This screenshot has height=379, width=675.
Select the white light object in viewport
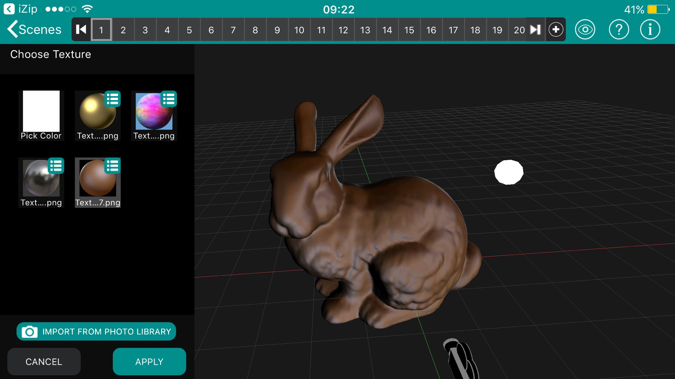509,172
